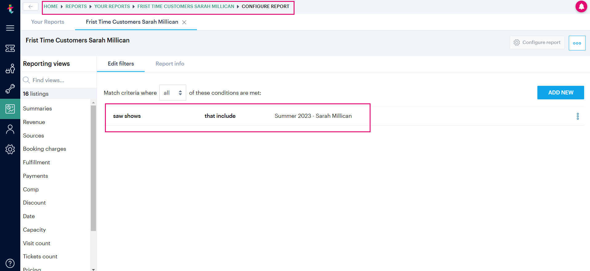Screen dimensions: 590x271
Task: Select the reports chart icon in the sidebar
Action: tap(10, 109)
